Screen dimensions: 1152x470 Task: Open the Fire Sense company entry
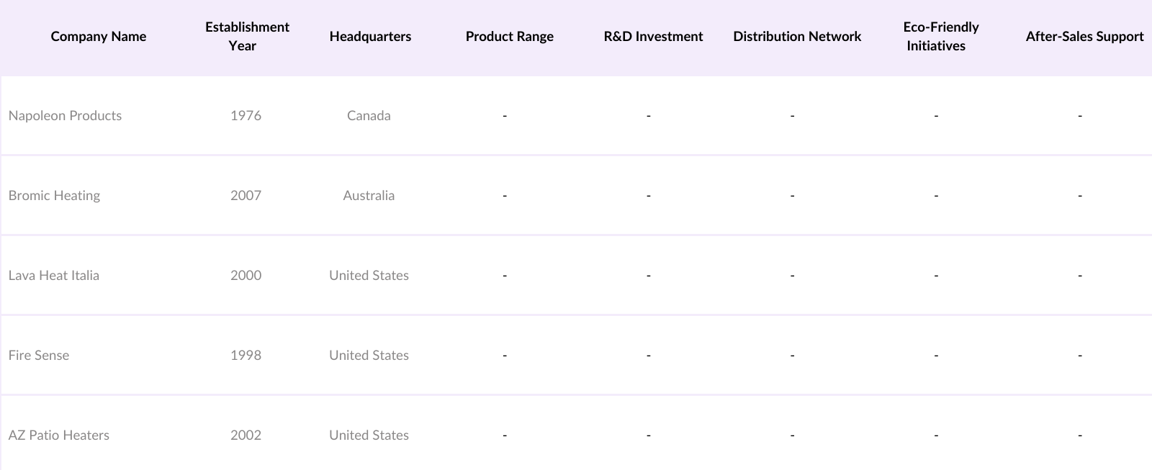click(39, 356)
